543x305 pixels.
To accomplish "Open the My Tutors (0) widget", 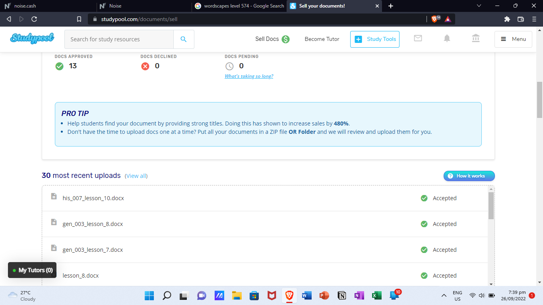I will (x=32, y=270).
